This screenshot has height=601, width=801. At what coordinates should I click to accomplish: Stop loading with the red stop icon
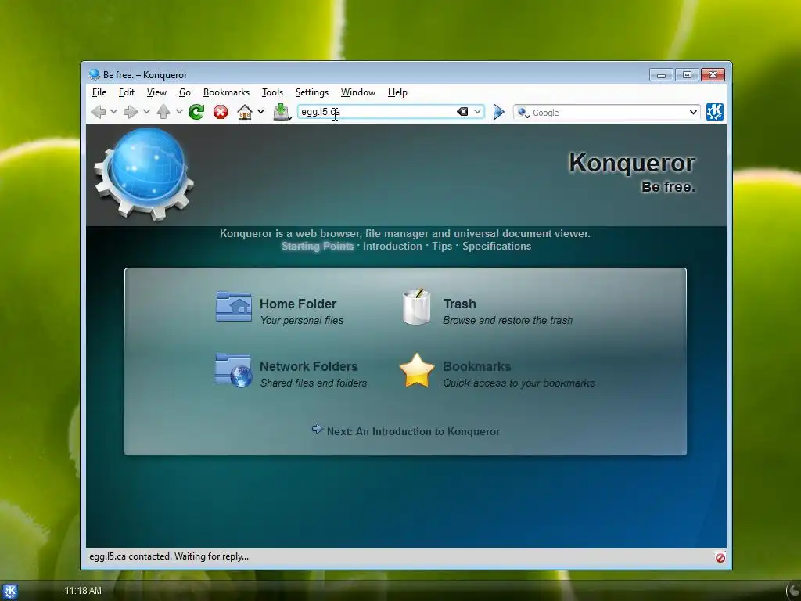point(221,112)
